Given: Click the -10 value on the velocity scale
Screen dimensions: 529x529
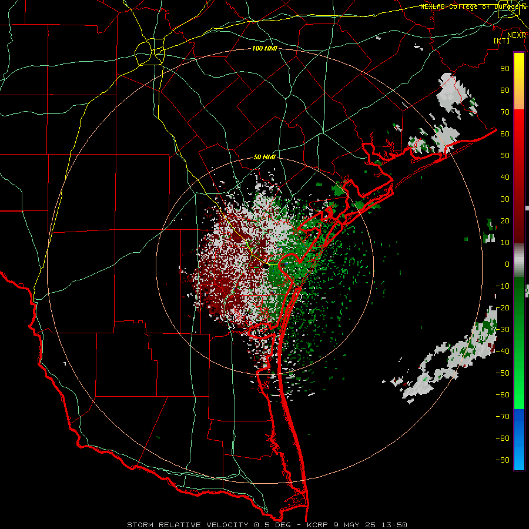Looking at the screenshot, I should [503, 286].
